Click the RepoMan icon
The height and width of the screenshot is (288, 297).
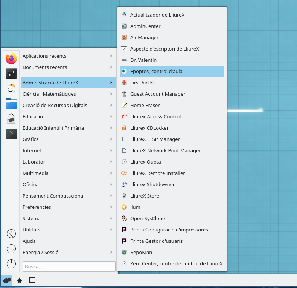124,252
